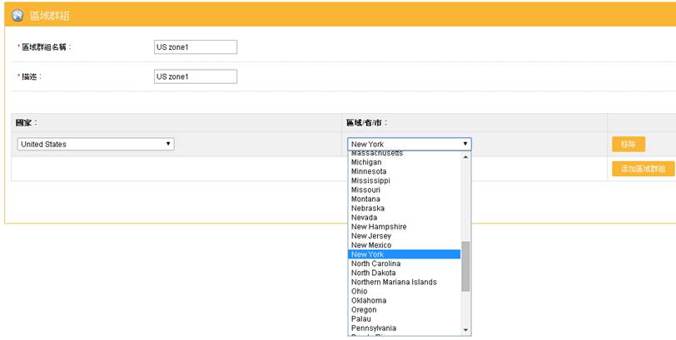676x340 pixels.
Task: Choose Minnesota in the dropdown list
Action: [369, 171]
